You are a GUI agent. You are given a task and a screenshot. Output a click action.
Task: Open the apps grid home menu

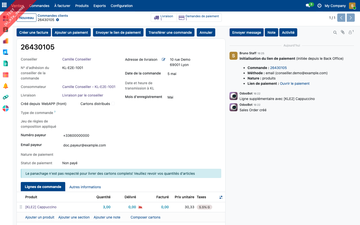(4, 5)
